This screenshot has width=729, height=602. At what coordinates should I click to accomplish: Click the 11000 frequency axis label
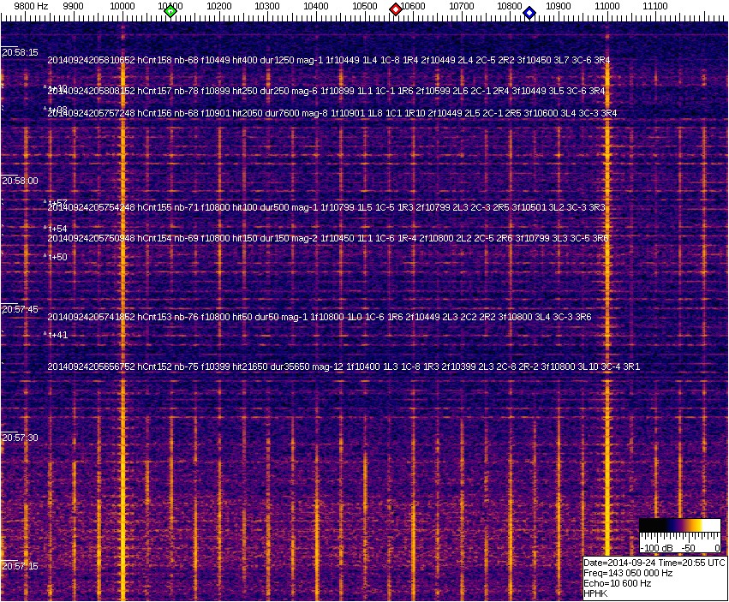coord(607,6)
